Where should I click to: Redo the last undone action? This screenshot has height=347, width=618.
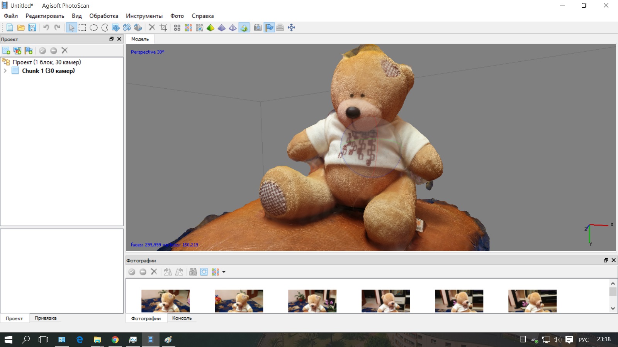57,27
